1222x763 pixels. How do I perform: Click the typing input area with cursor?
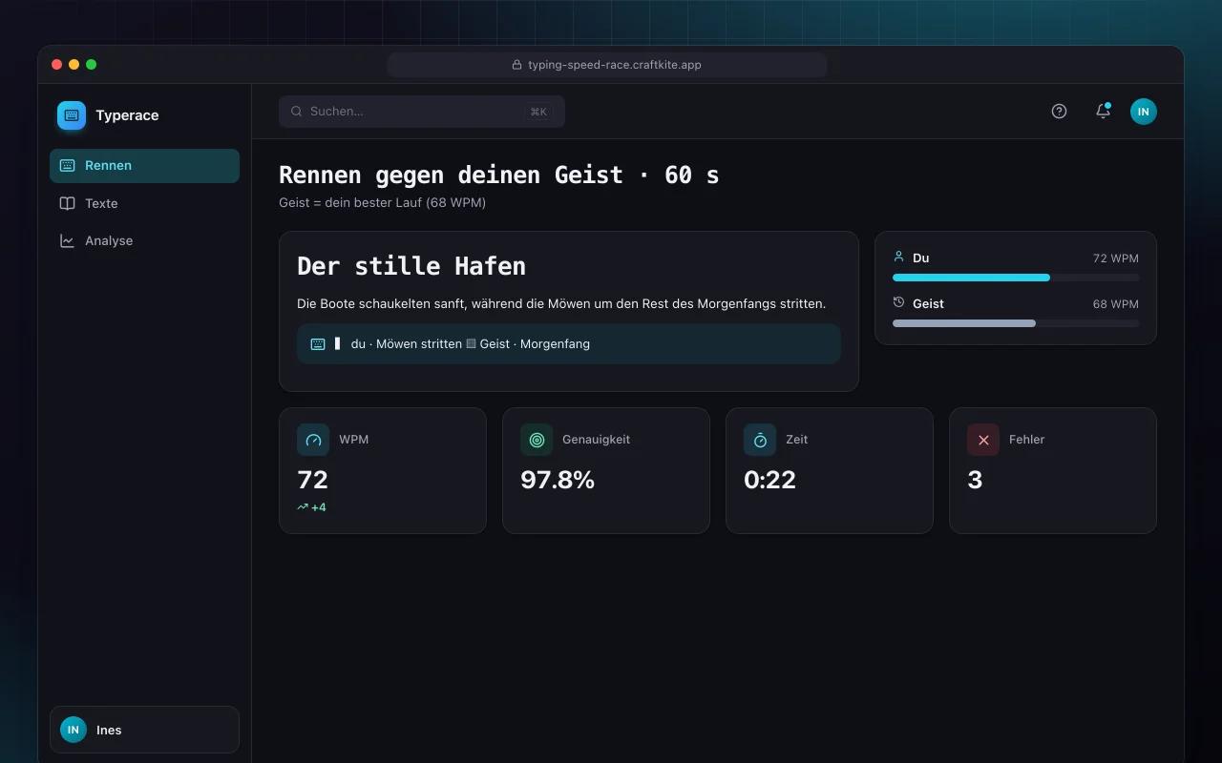(569, 344)
